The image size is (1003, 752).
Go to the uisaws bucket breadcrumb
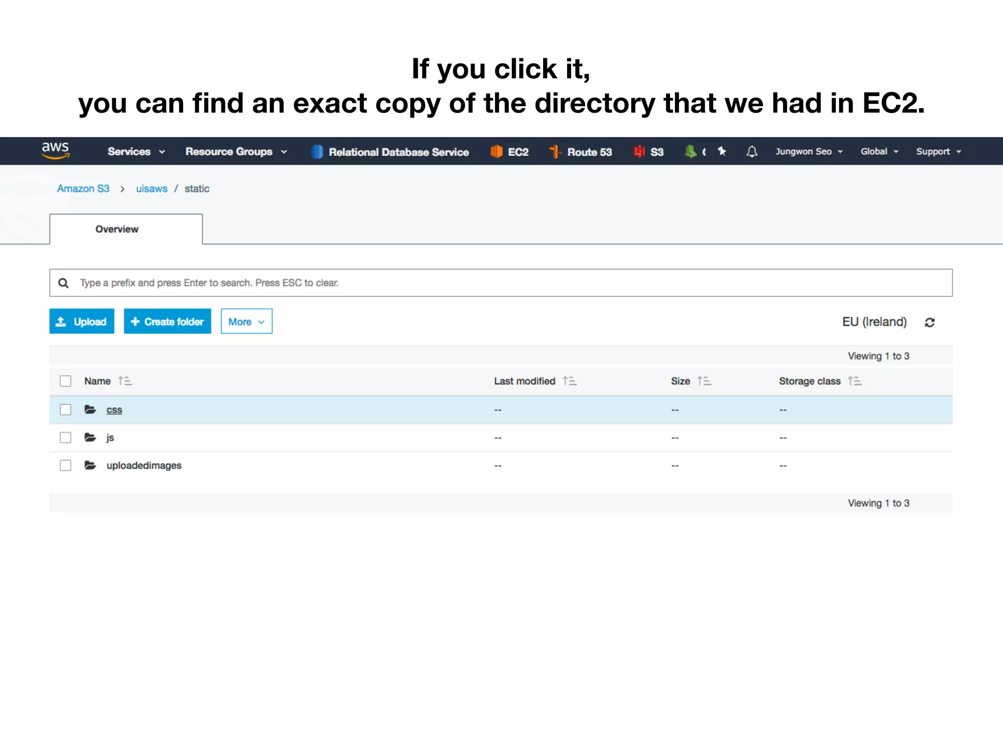(152, 188)
